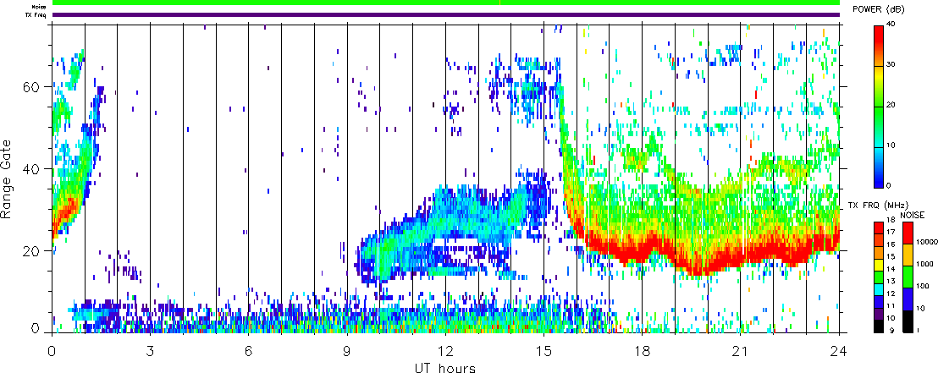Click the green swatch in the NOISE legend

(908, 277)
